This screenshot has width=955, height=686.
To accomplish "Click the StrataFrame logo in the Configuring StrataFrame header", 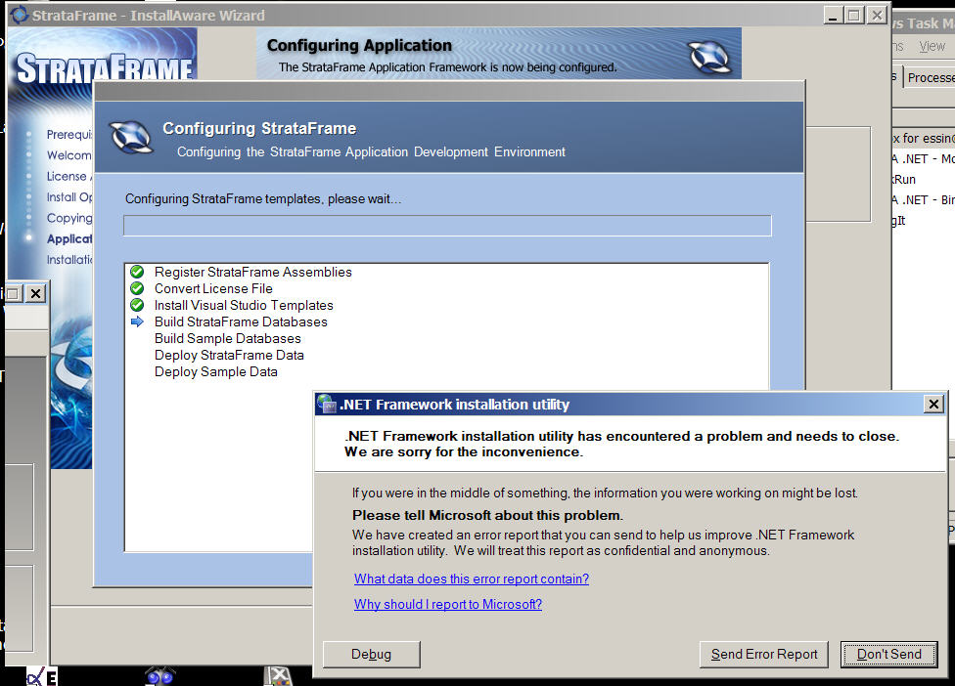I will point(131,138).
